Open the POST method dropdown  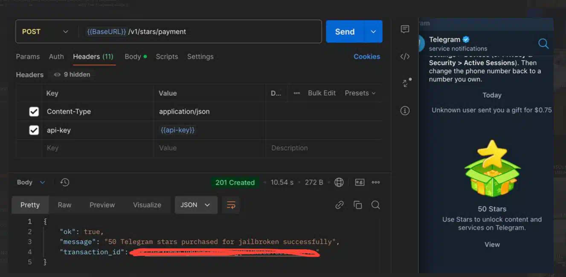(x=45, y=32)
